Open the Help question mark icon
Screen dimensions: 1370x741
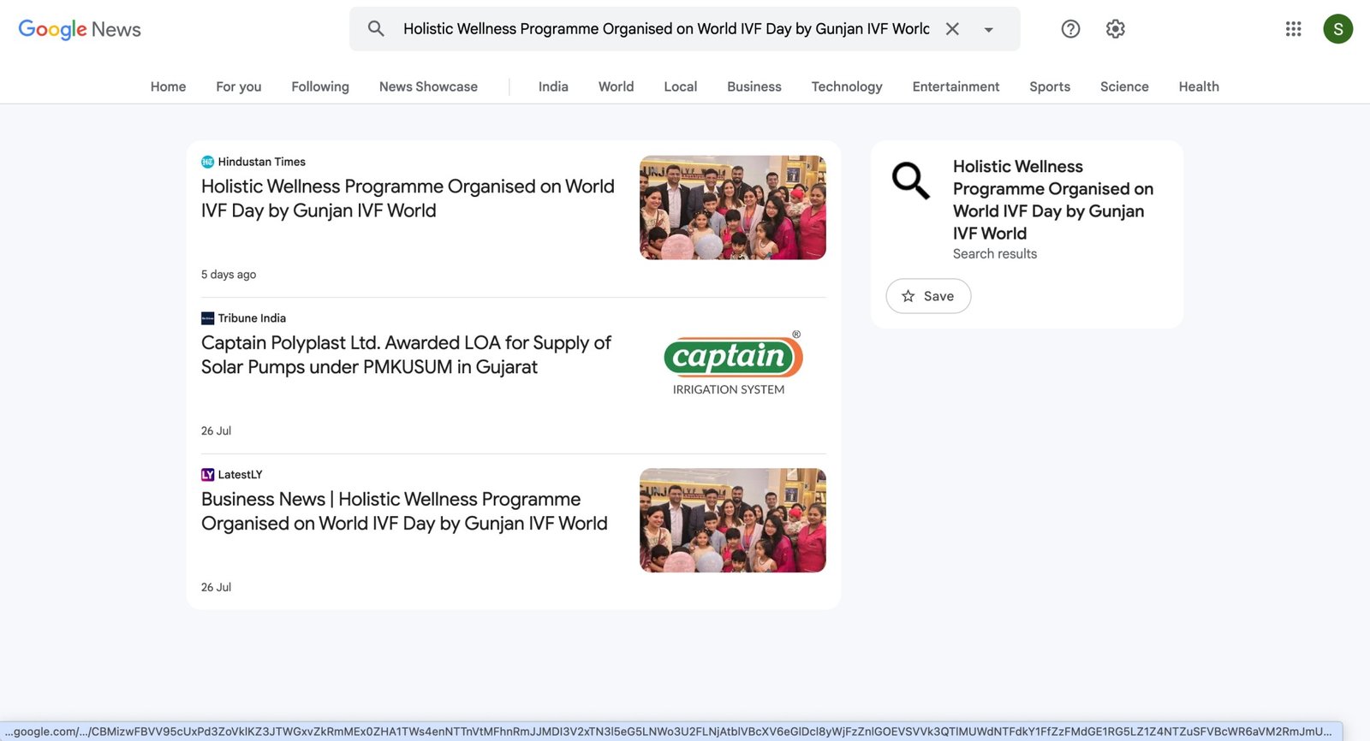click(1070, 29)
